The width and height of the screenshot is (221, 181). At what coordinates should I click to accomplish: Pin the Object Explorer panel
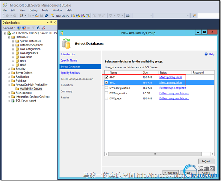pos(51,23)
